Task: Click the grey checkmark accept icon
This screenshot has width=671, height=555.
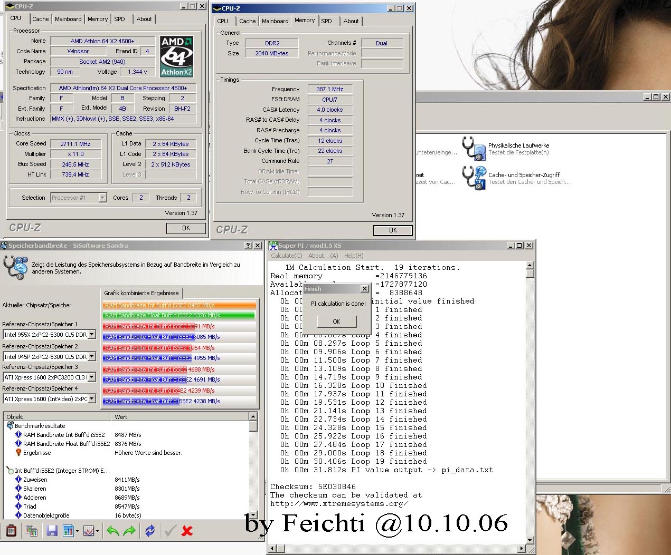Action: [x=170, y=531]
